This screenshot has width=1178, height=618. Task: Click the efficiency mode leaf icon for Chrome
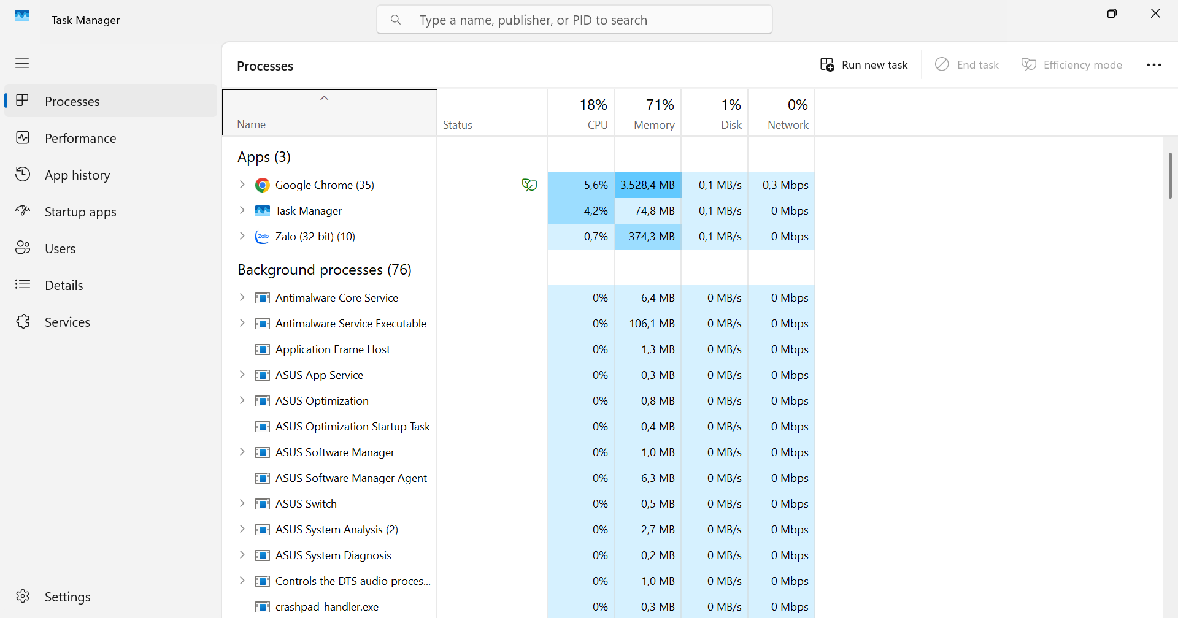[529, 185]
